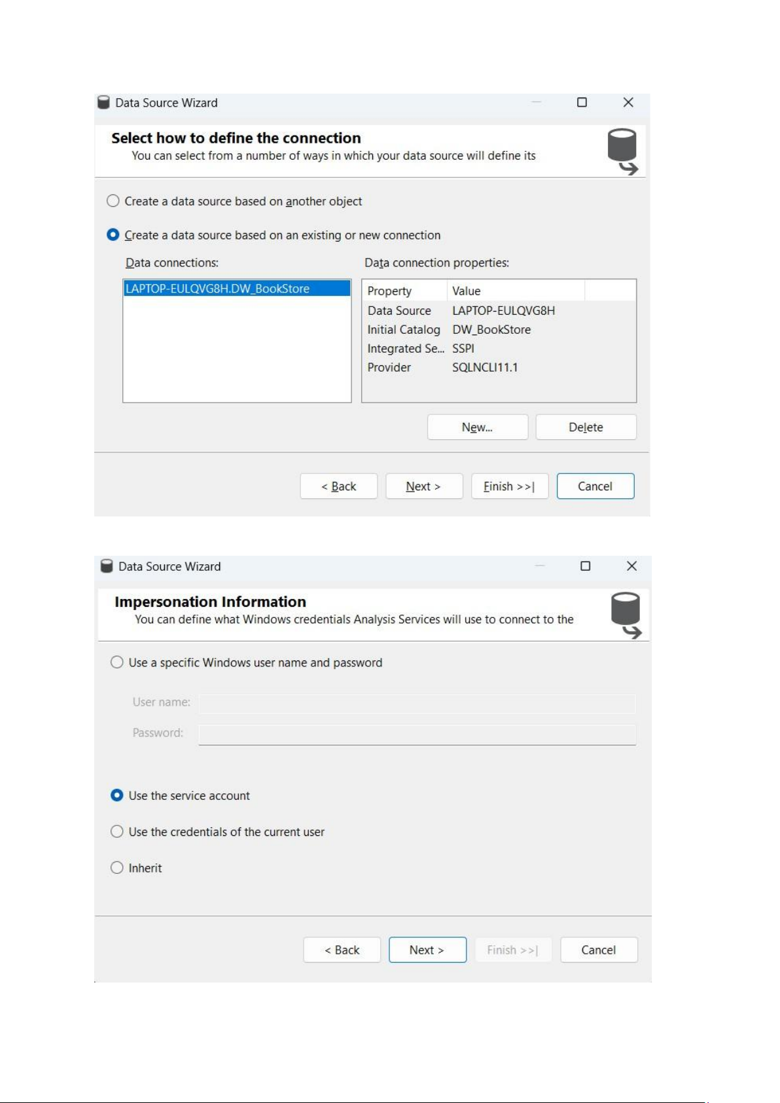
Task: Click Next in the connection wizard dialog
Action: pos(424,486)
